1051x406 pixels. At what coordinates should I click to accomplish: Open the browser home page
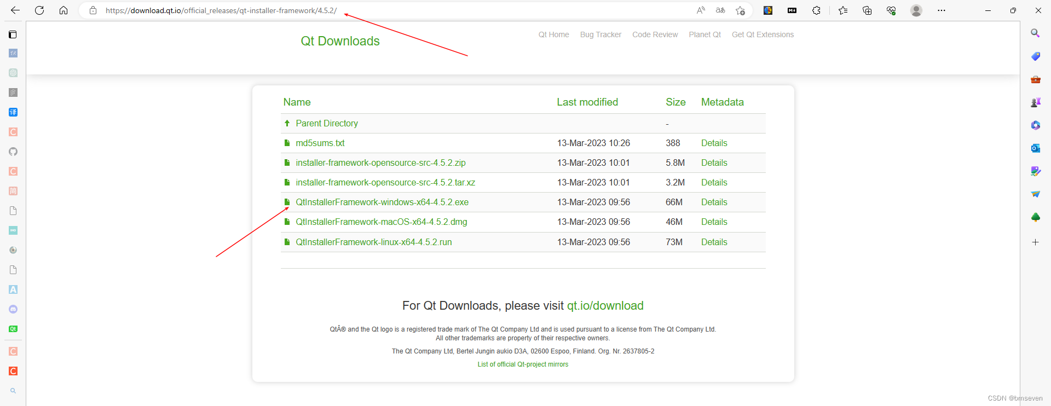pos(63,10)
